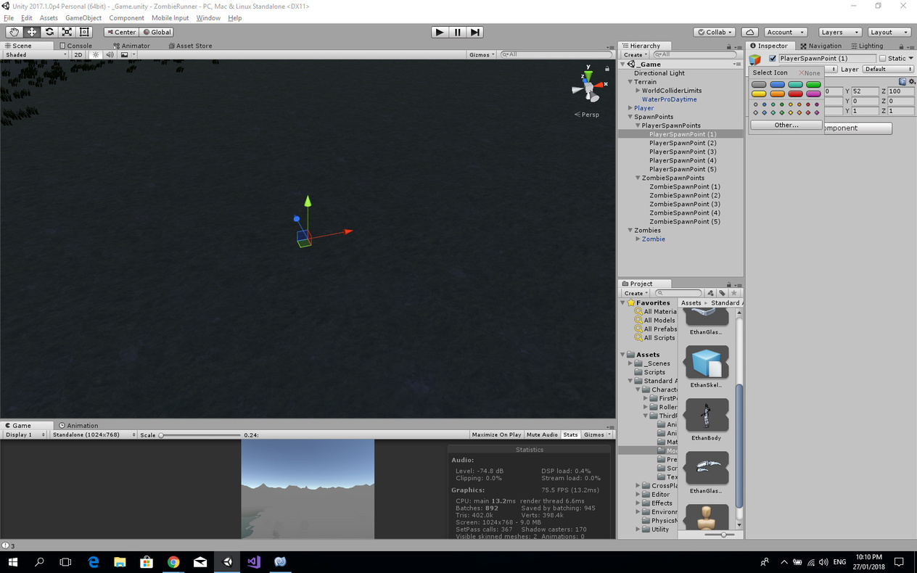Expand the Zombie object in Hierarchy
This screenshot has width=917, height=573.
[638, 239]
